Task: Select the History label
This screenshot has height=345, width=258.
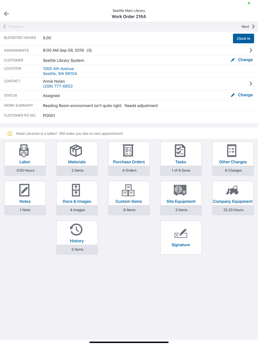Action: pyautogui.click(x=77, y=241)
